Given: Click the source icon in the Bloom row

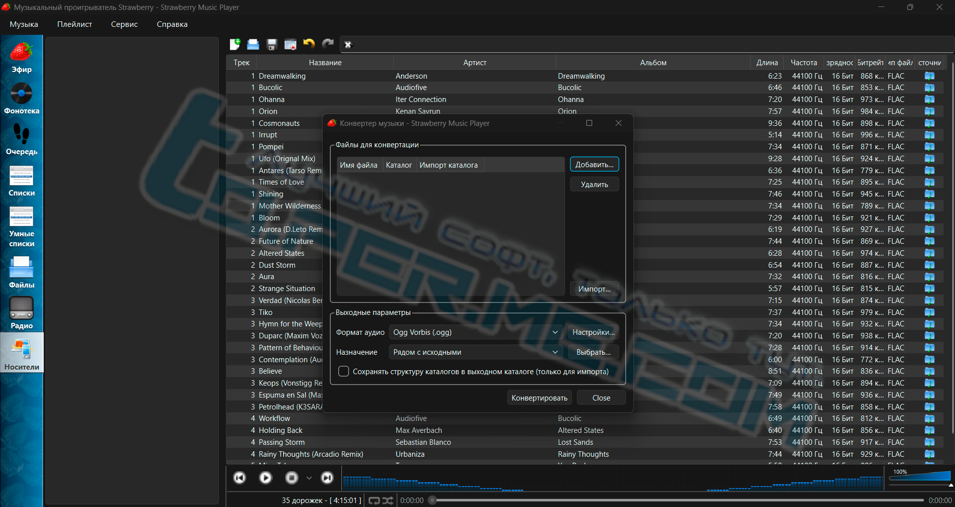Looking at the screenshot, I should [x=930, y=218].
